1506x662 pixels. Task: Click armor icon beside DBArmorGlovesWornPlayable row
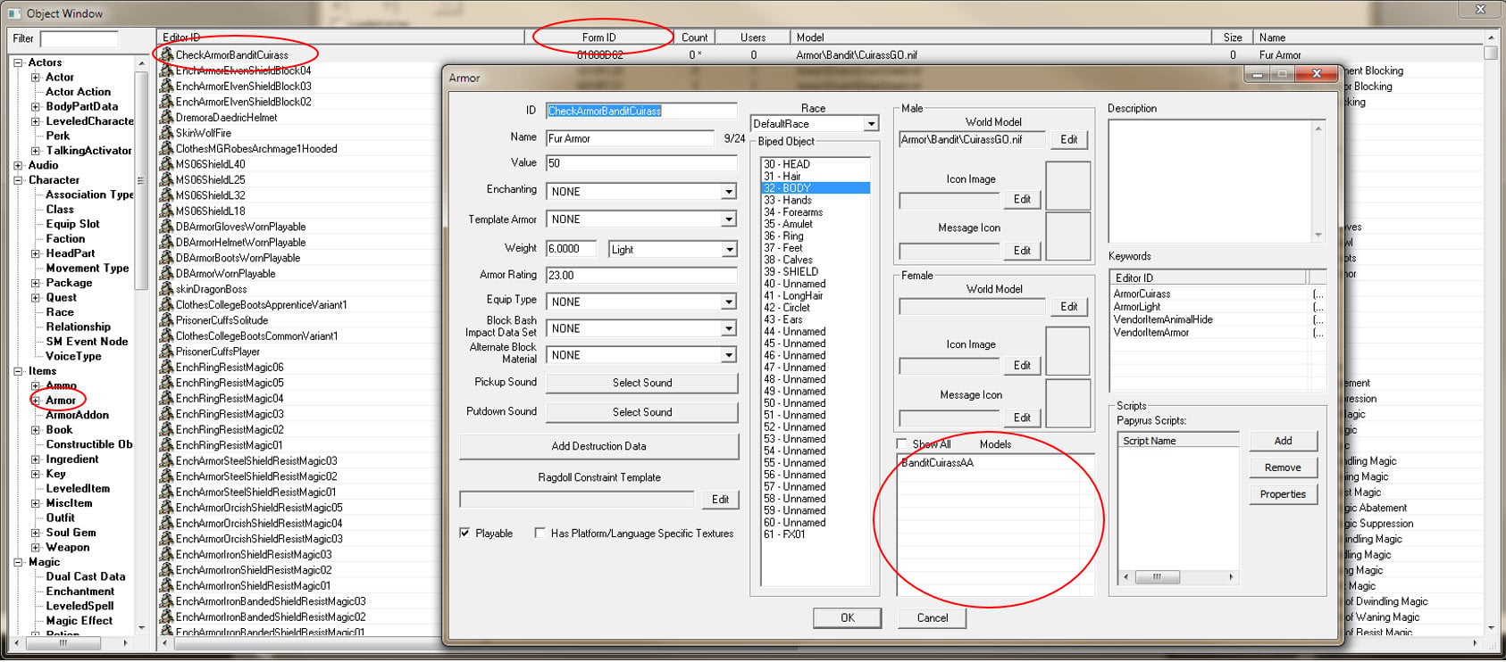pyautogui.click(x=166, y=227)
